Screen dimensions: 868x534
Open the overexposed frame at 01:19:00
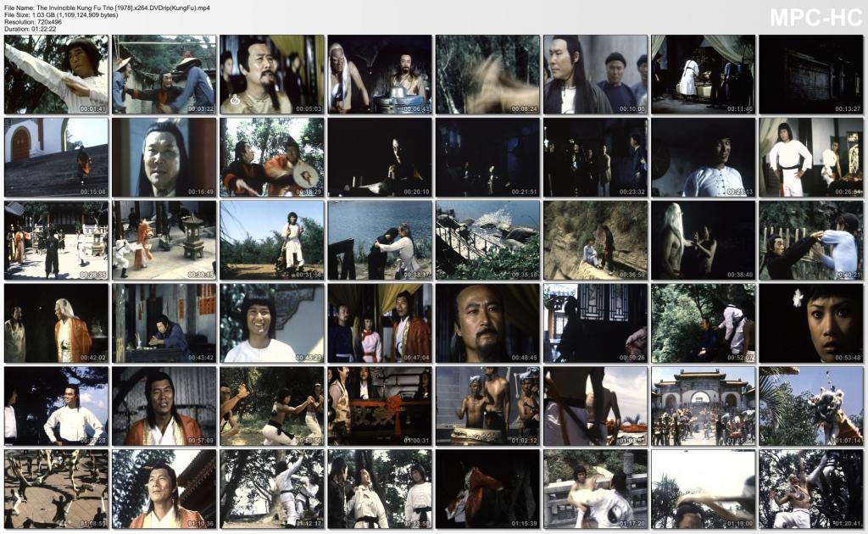click(x=703, y=488)
